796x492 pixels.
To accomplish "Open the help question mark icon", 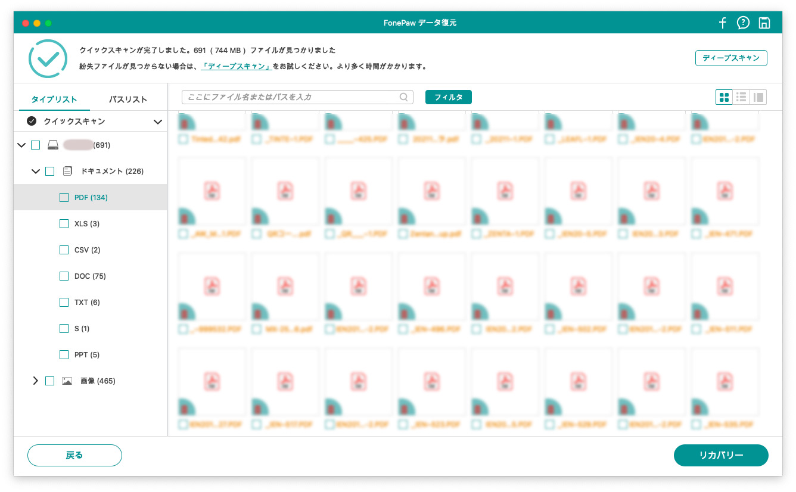I will pos(743,23).
